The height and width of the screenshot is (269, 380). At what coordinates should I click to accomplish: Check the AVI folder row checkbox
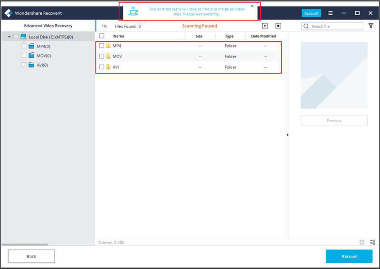coord(102,67)
